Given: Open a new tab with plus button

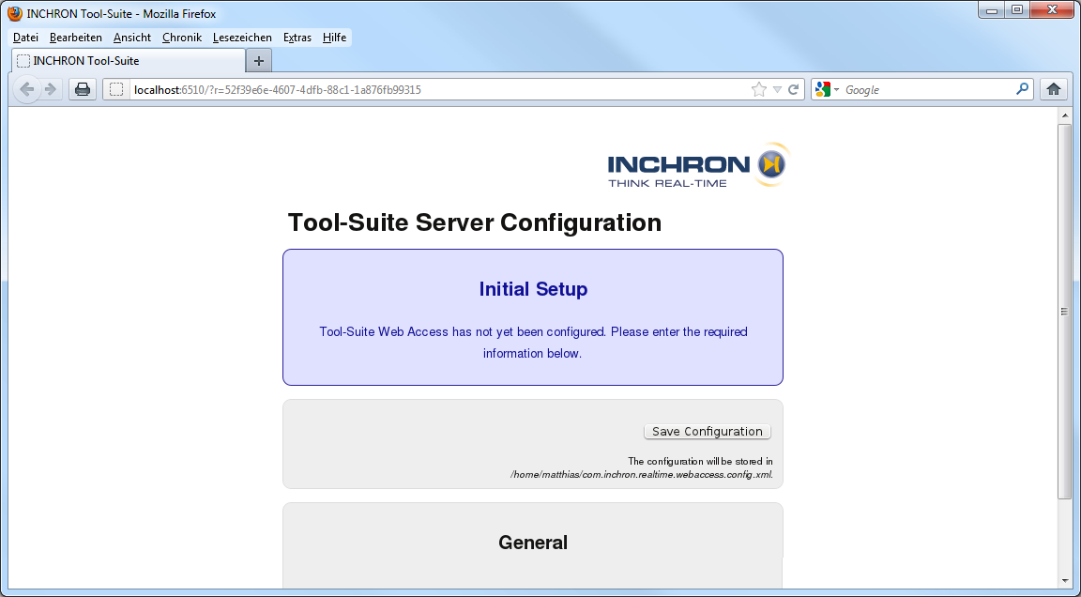Looking at the screenshot, I should [259, 61].
